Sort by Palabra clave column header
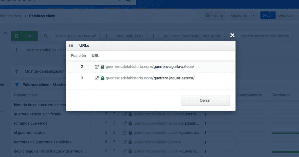 pyautogui.click(x=26, y=95)
